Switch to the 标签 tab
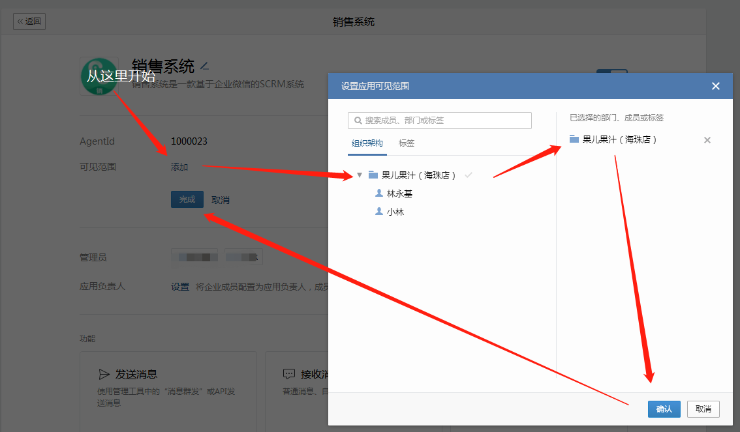740x432 pixels. click(x=407, y=143)
